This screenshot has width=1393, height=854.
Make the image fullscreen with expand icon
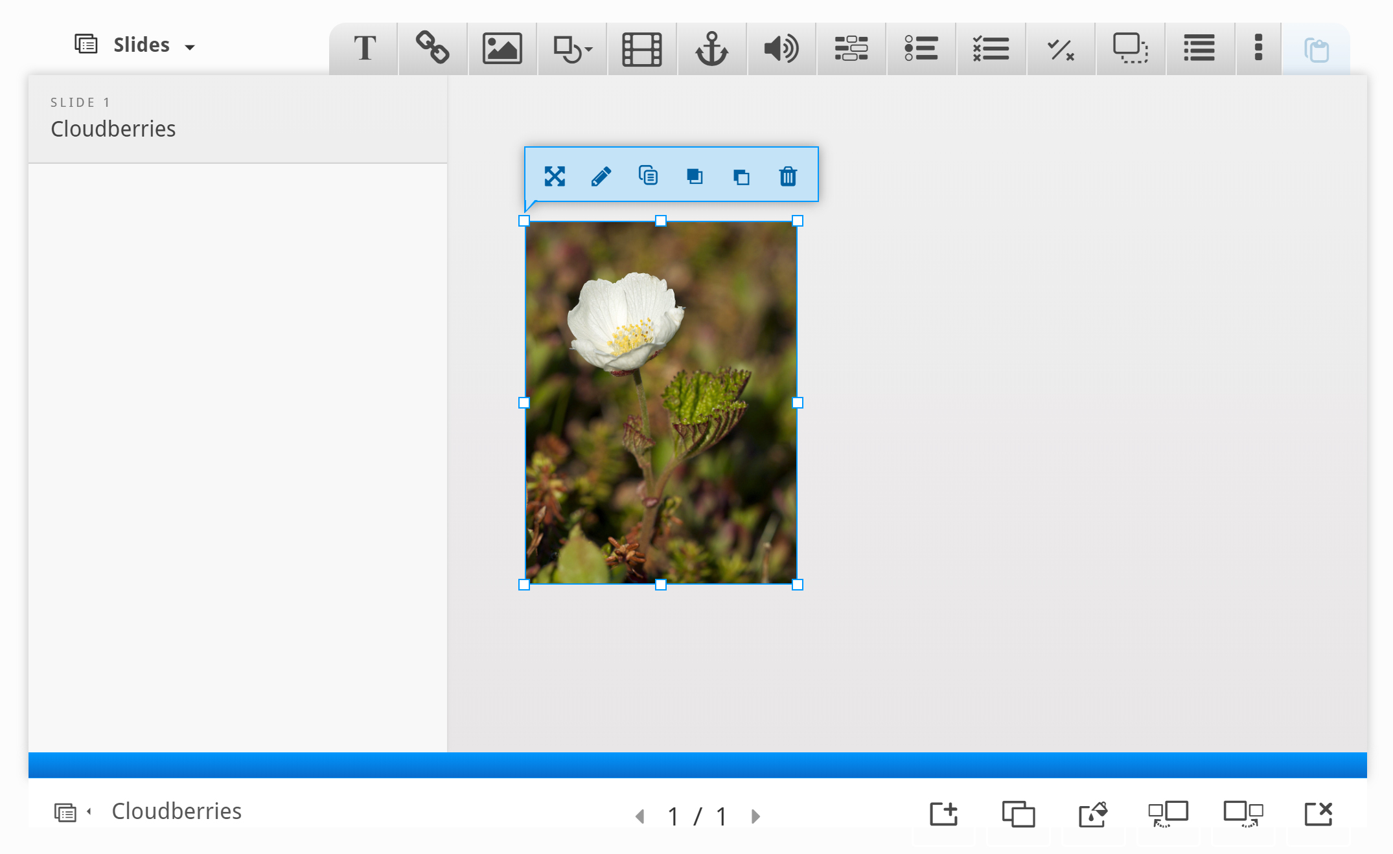[x=555, y=176]
